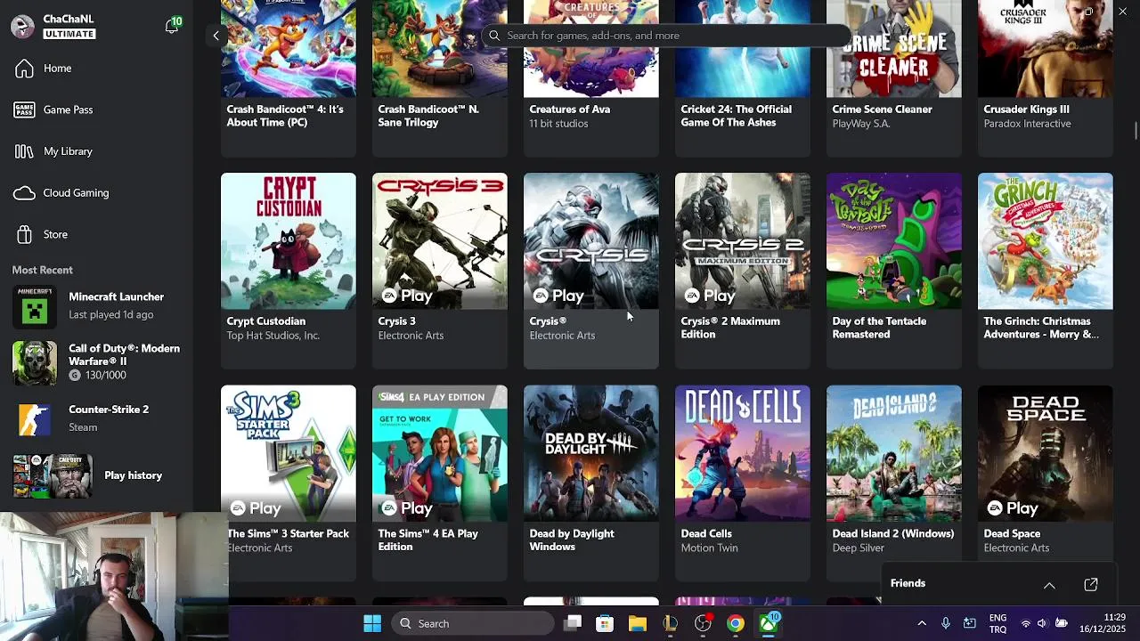Click the Minecraft Launcher icon
This screenshot has height=641, width=1140.
click(34, 305)
